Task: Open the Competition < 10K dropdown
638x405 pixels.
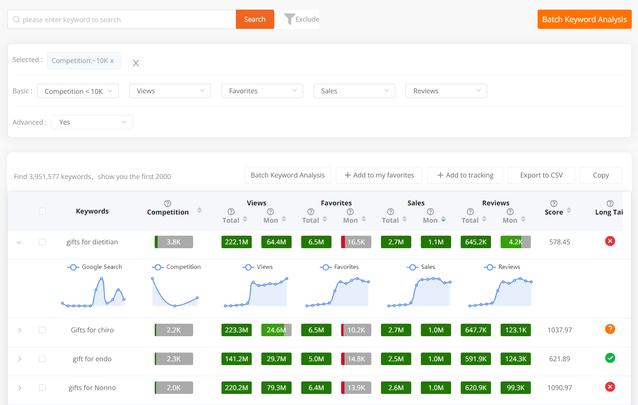Action: (x=78, y=91)
